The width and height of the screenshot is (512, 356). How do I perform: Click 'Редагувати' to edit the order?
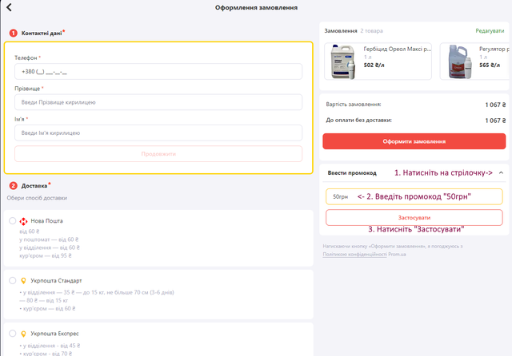(x=490, y=30)
